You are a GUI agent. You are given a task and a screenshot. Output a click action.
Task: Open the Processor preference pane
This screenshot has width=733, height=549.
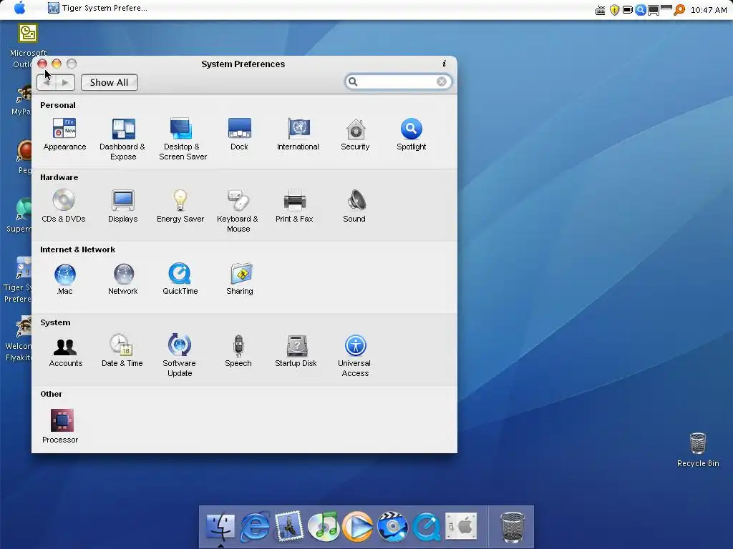click(x=61, y=426)
